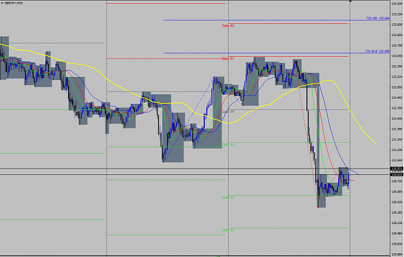404x257 pixels.
Task: Select the 'TZ1 61.8 132.590' level label
Action: click(x=377, y=51)
